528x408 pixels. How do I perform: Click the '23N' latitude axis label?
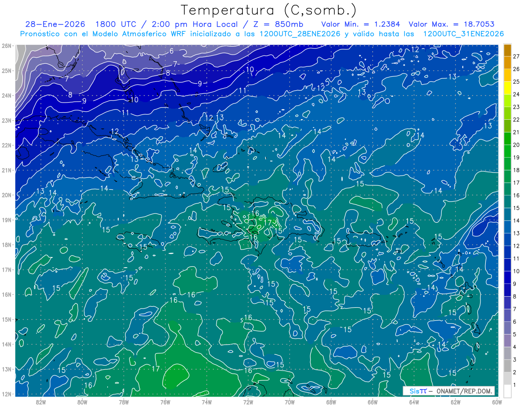click(x=7, y=120)
